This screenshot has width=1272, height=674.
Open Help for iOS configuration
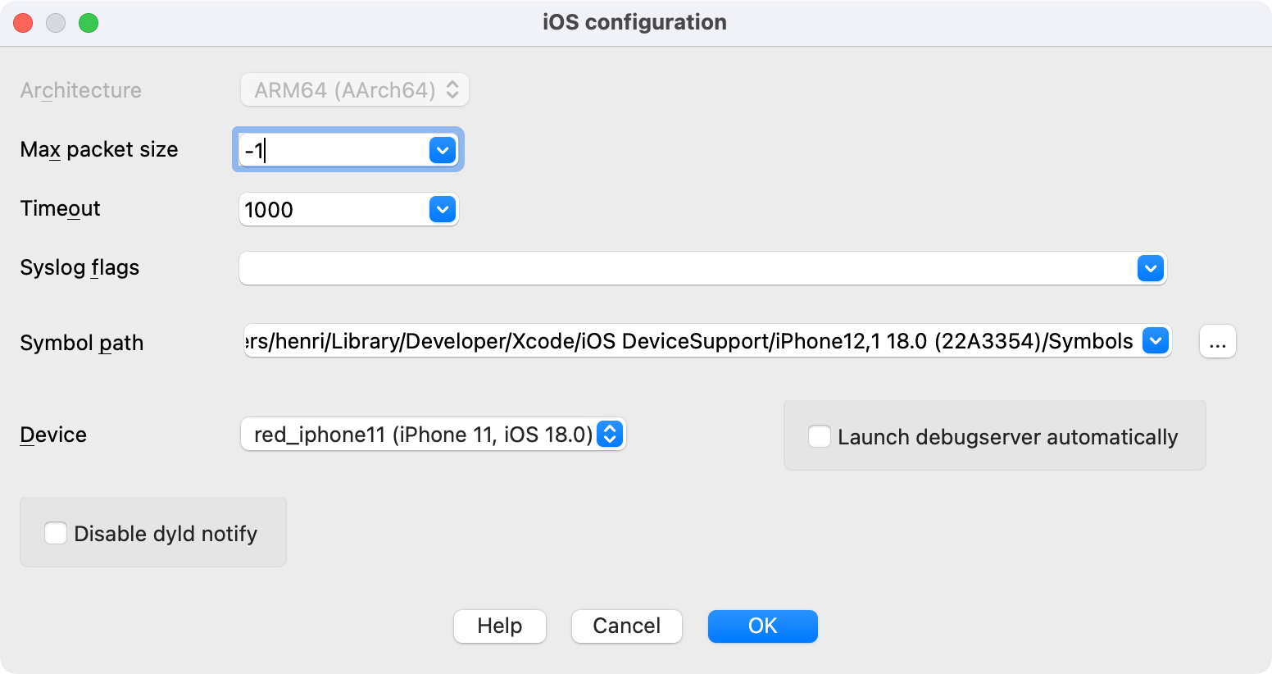point(499,626)
